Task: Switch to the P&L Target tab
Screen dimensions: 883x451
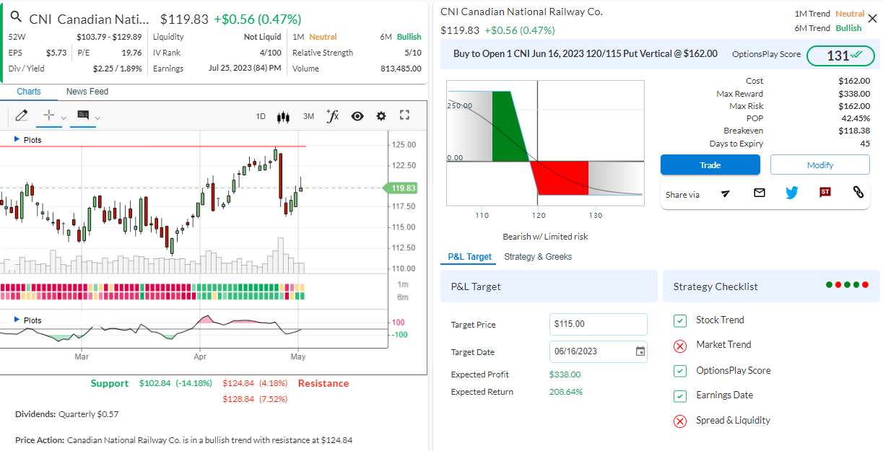Action: [x=469, y=257]
